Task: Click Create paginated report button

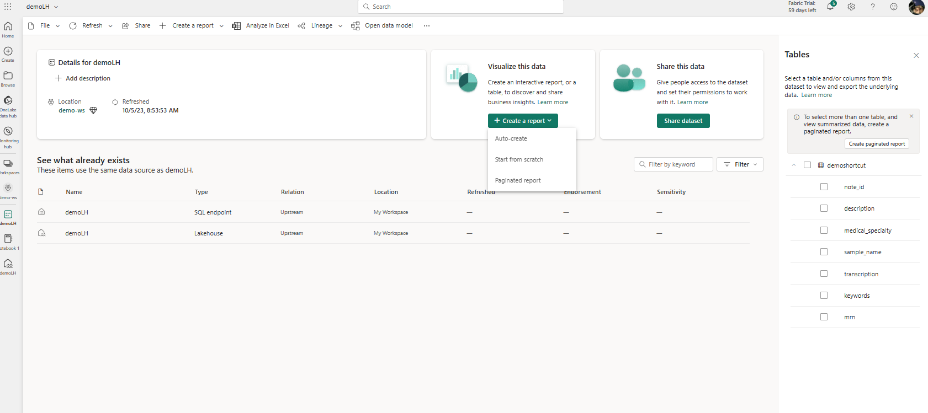Action: pos(877,144)
